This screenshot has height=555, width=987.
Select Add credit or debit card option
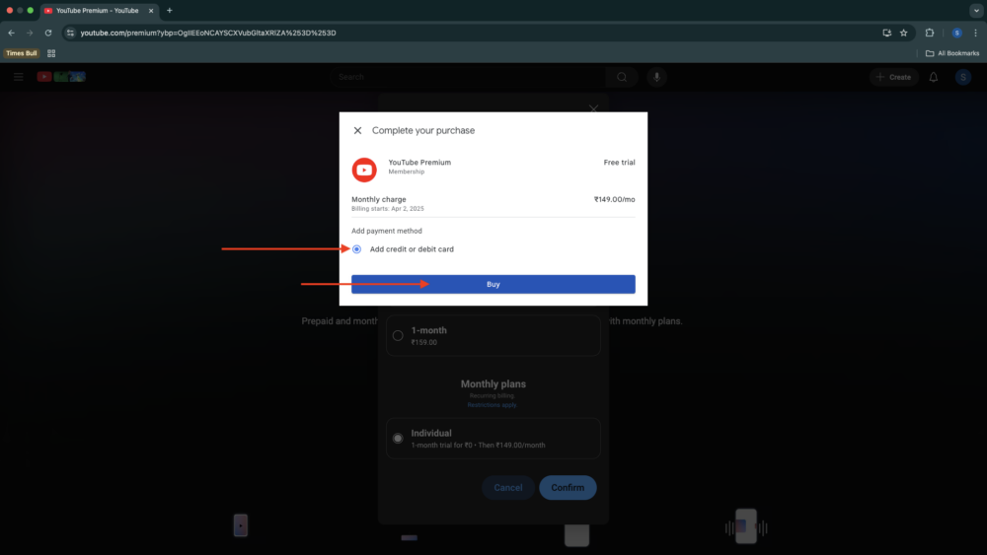(357, 249)
